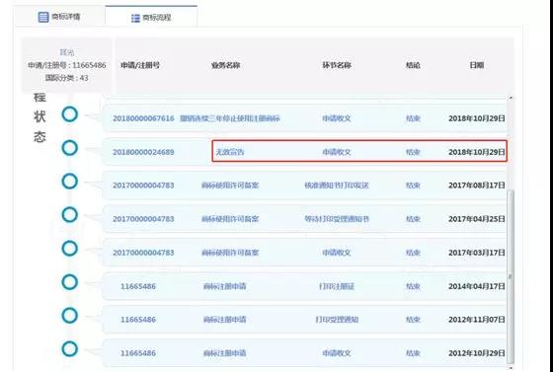Click the scrollbar up arrow of the list

point(511,98)
